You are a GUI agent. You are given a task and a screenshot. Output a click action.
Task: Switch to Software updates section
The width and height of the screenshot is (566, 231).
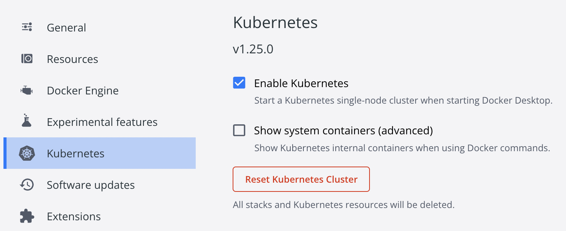[x=91, y=185]
